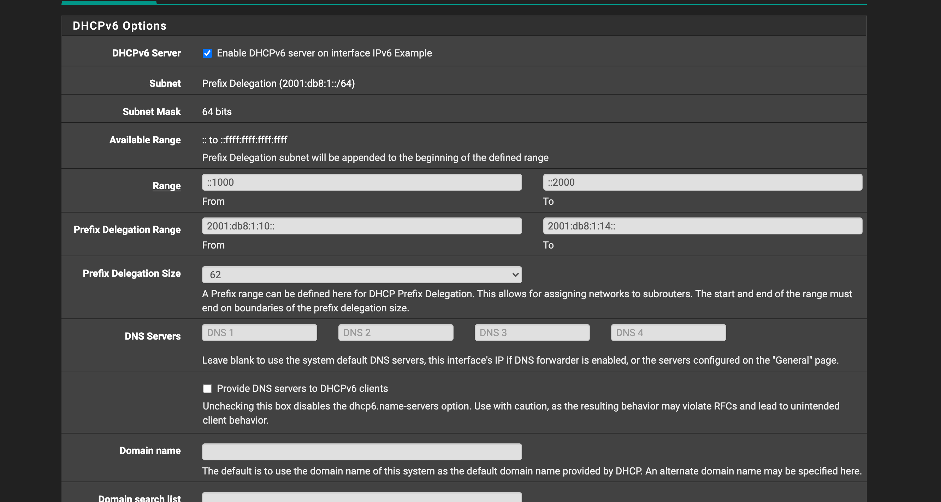Click into the DNS 1 field

[259, 333]
